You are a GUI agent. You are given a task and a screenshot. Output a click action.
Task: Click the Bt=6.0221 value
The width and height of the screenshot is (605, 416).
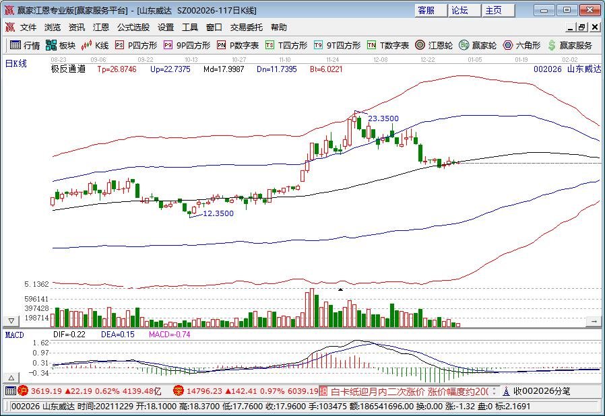pos(326,69)
